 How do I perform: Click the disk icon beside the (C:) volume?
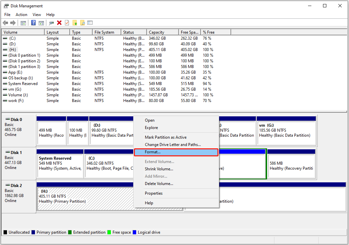[x=4, y=38]
